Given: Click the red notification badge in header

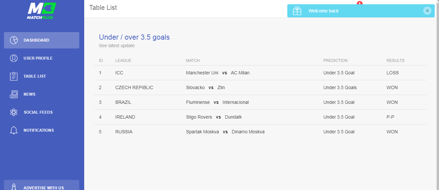Looking at the screenshot, I should [360, 3].
